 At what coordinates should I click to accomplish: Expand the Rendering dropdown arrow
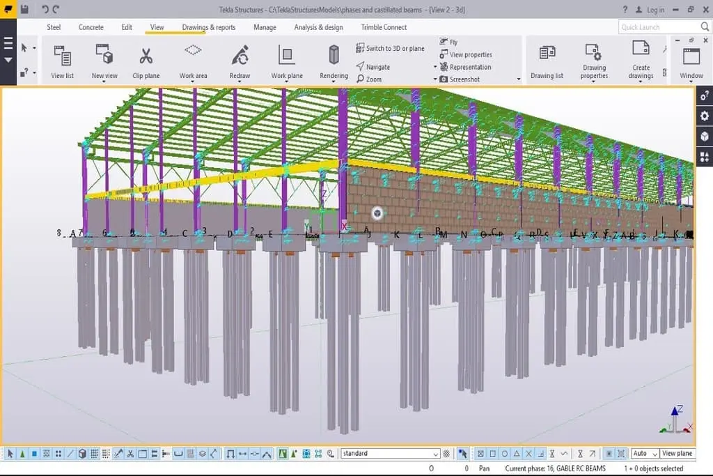tap(334, 82)
